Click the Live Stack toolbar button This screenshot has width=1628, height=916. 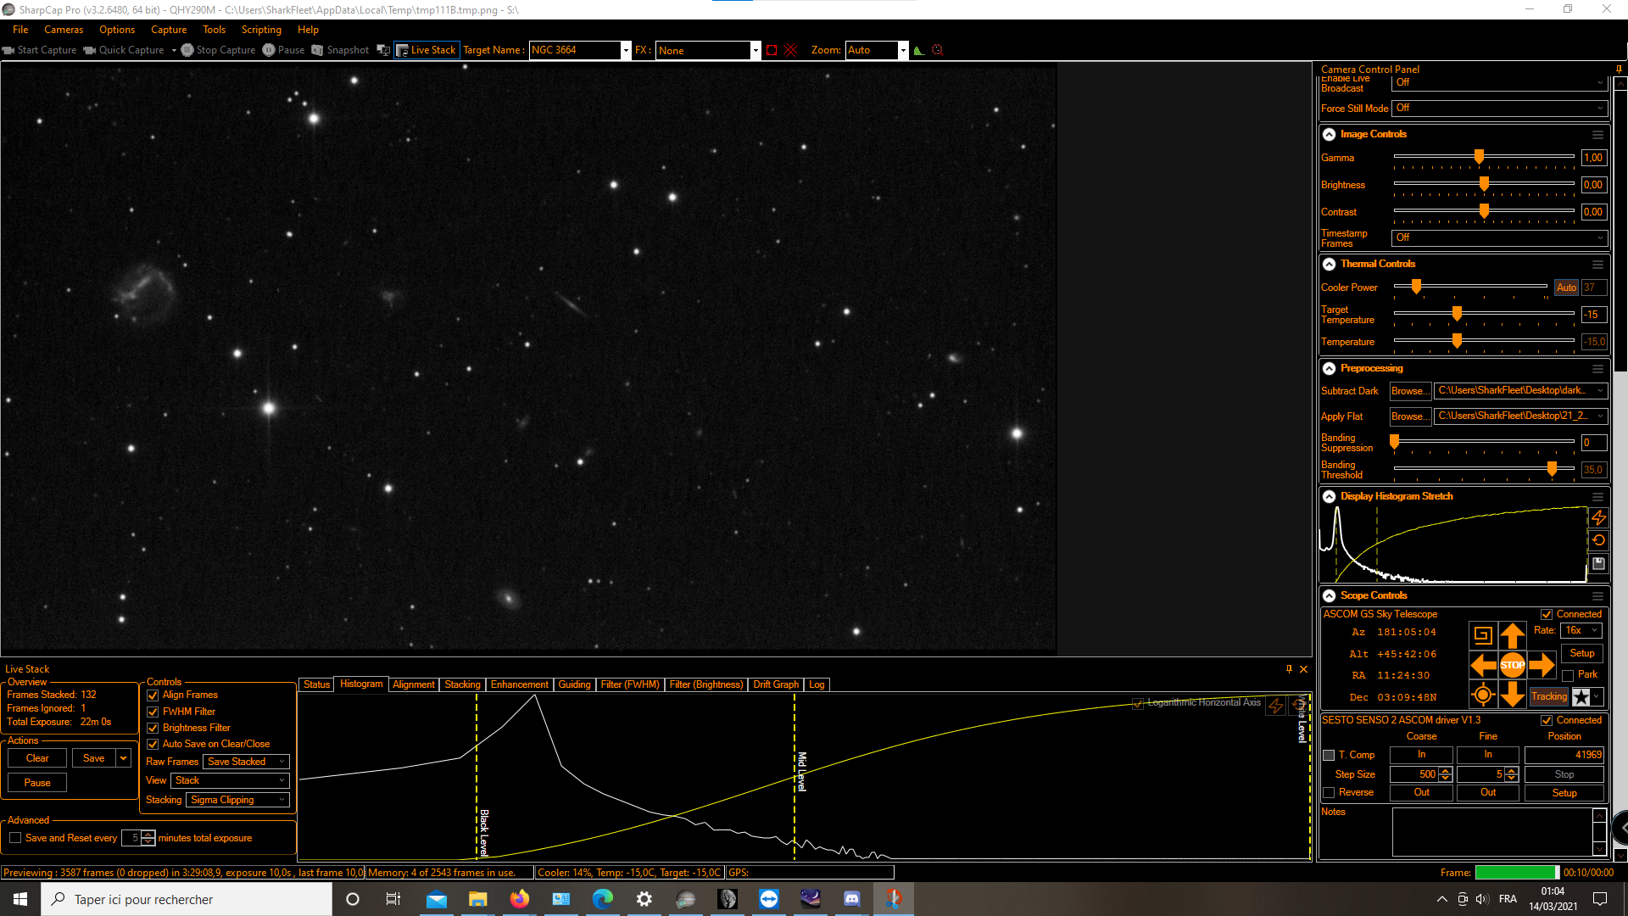coord(427,50)
